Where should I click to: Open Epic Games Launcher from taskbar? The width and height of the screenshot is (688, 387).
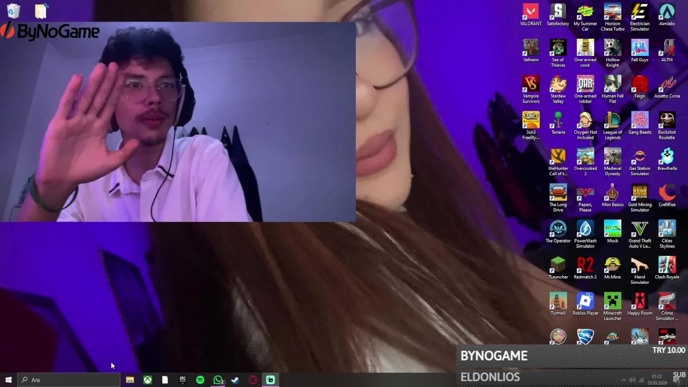(x=183, y=380)
